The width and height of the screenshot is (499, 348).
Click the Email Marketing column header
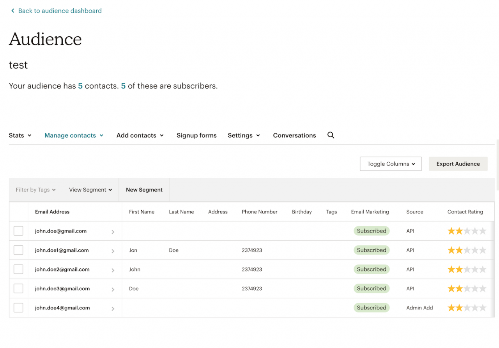[x=370, y=212]
